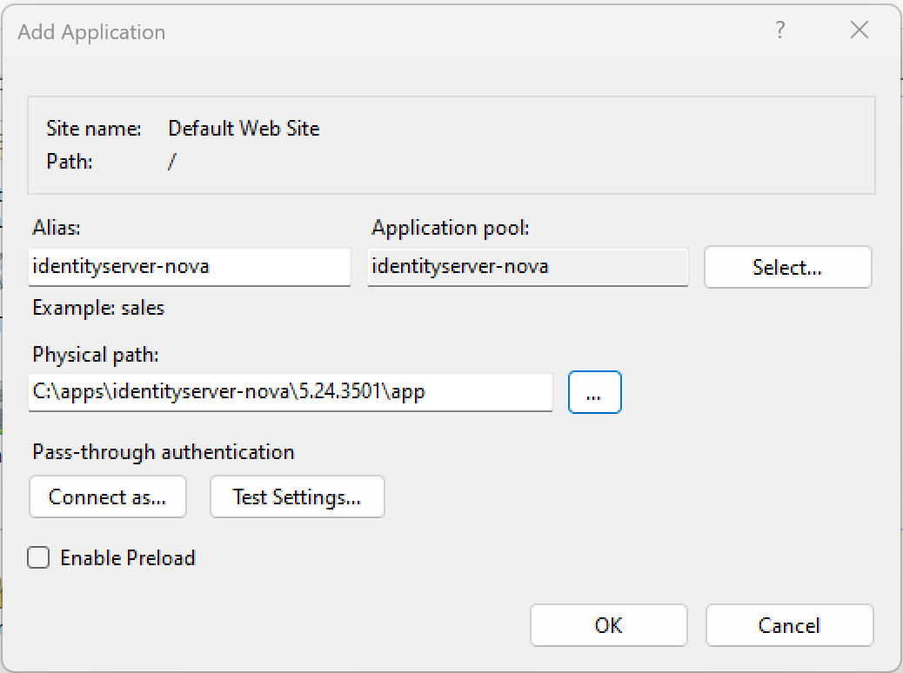Viewport: 903px width, 673px height.
Task: Click the Application pool read-only field
Action: pyautogui.click(x=527, y=267)
